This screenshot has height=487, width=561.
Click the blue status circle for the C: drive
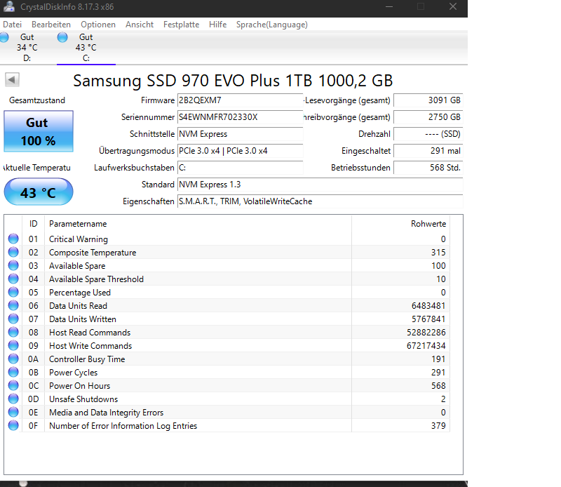pyautogui.click(x=63, y=36)
